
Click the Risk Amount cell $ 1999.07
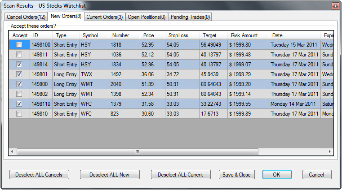(248, 65)
